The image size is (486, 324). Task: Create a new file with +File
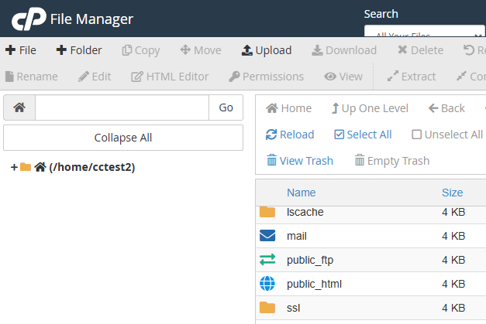tap(21, 50)
